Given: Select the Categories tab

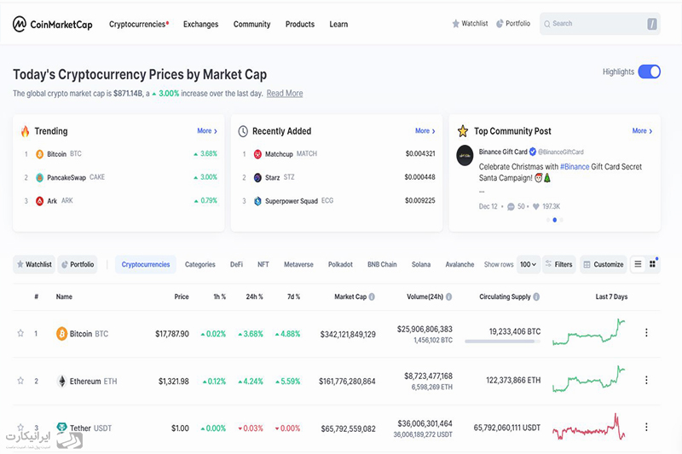Looking at the screenshot, I should pyautogui.click(x=200, y=264).
